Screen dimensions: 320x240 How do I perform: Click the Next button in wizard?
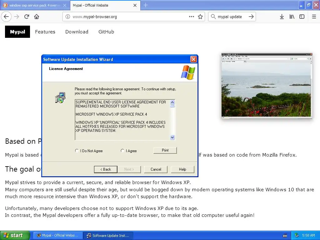(x=129, y=169)
